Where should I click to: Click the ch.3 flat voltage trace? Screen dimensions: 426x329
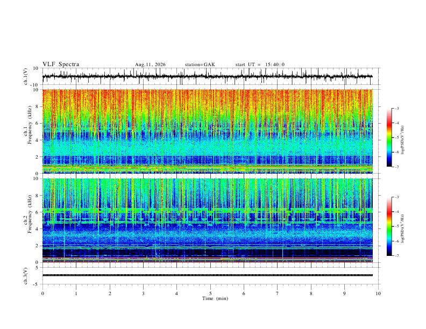coord(207,275)
